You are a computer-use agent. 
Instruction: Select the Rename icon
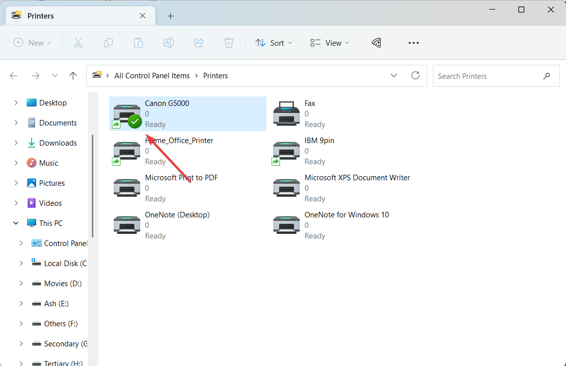click(169, 43)
